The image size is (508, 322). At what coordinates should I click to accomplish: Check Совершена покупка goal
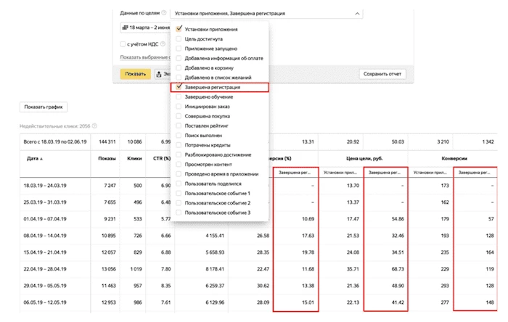click(x=179, y=116)
